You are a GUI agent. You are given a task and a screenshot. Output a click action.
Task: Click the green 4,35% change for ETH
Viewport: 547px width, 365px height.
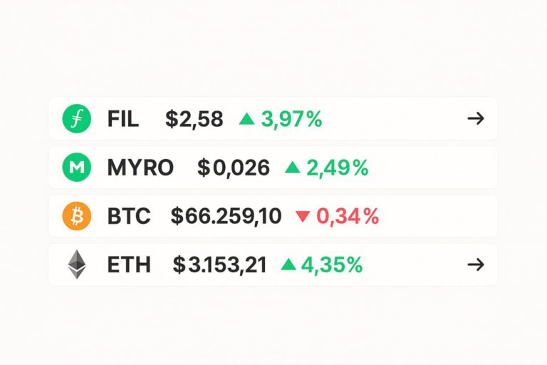[332, 264]
